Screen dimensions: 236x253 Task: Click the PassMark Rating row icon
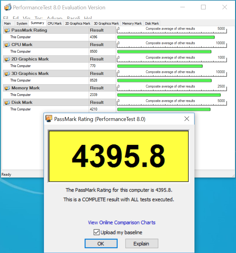pos(7,30)
